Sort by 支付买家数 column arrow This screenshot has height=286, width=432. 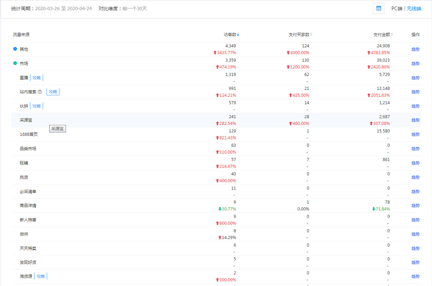(x=311, y=35)
